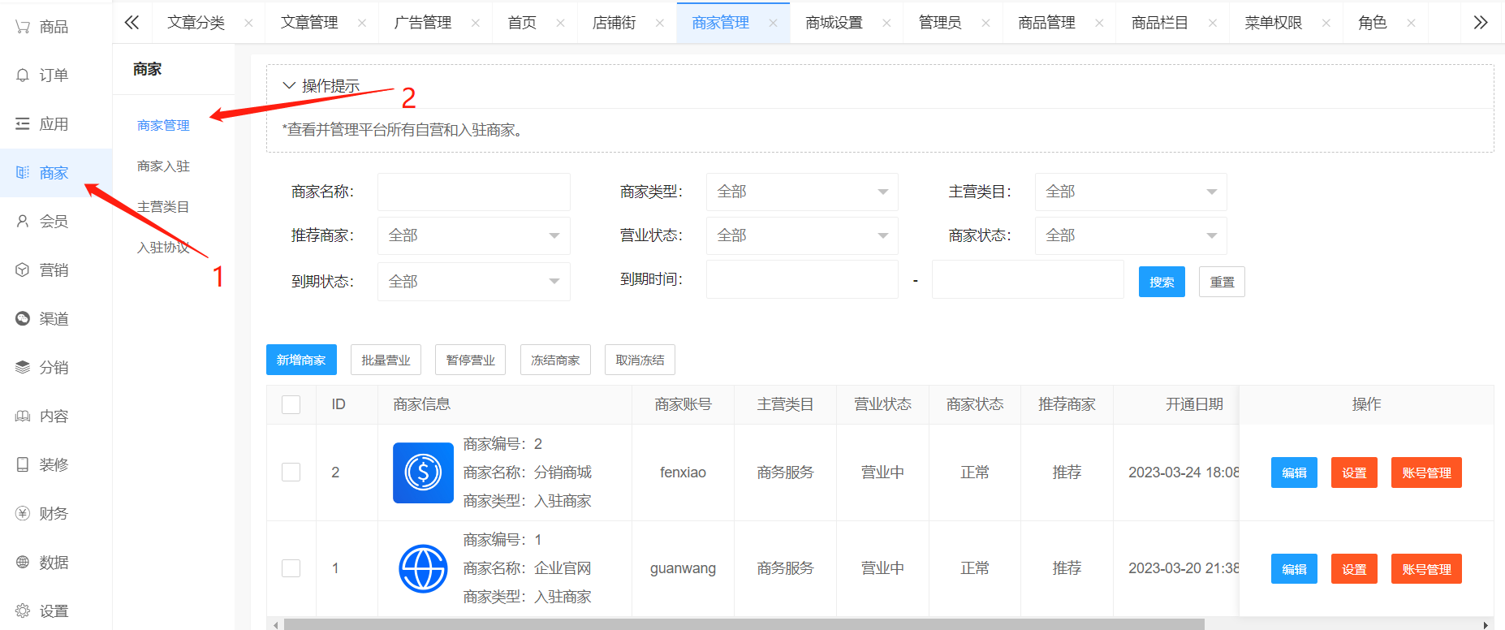Switch to the 广告管理 tab
1505x630 pixels.
(422, 23)
